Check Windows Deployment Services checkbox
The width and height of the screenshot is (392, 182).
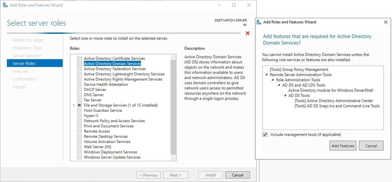pos(79,152)
